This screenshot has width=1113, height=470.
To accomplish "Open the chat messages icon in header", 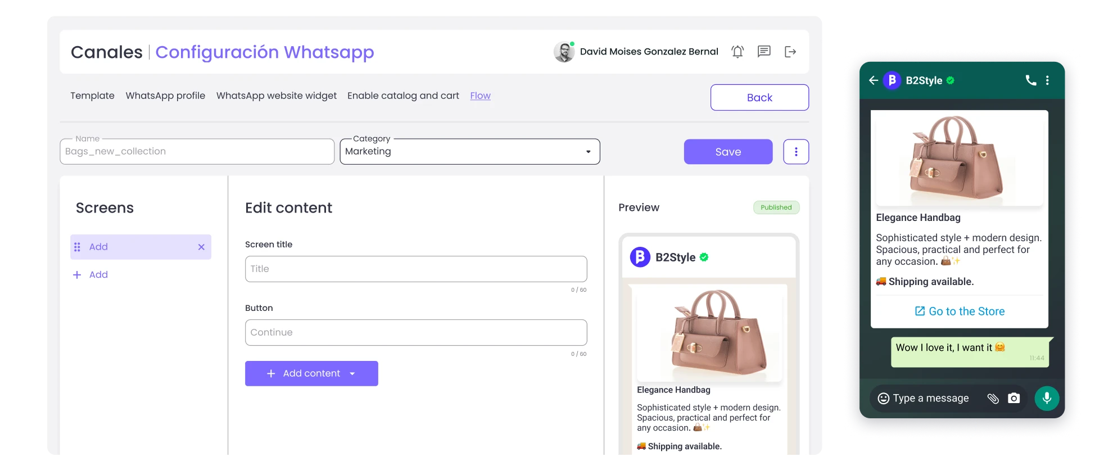I will coord(764,52).
